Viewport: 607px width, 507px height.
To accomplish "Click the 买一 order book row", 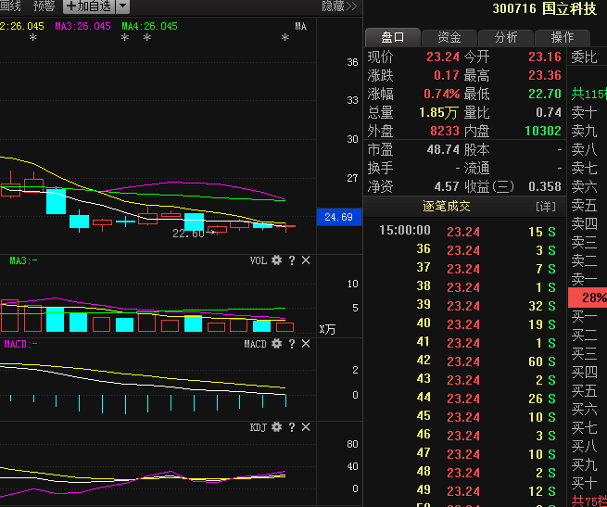I will 588,317.
